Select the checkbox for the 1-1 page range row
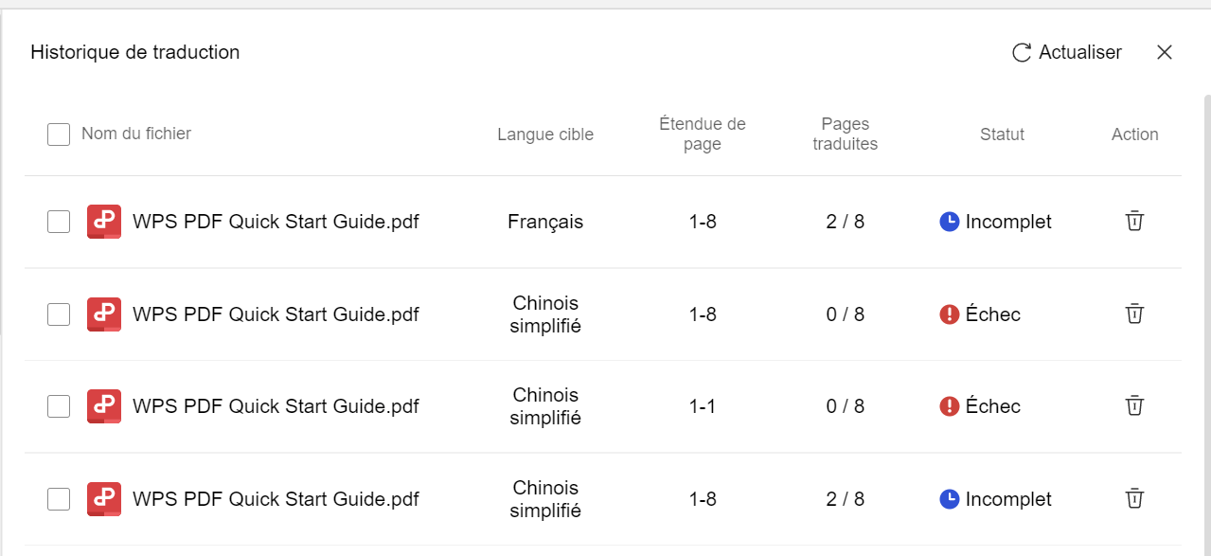This screenshot has height=556, width=1211. click(x=59, y=406)
